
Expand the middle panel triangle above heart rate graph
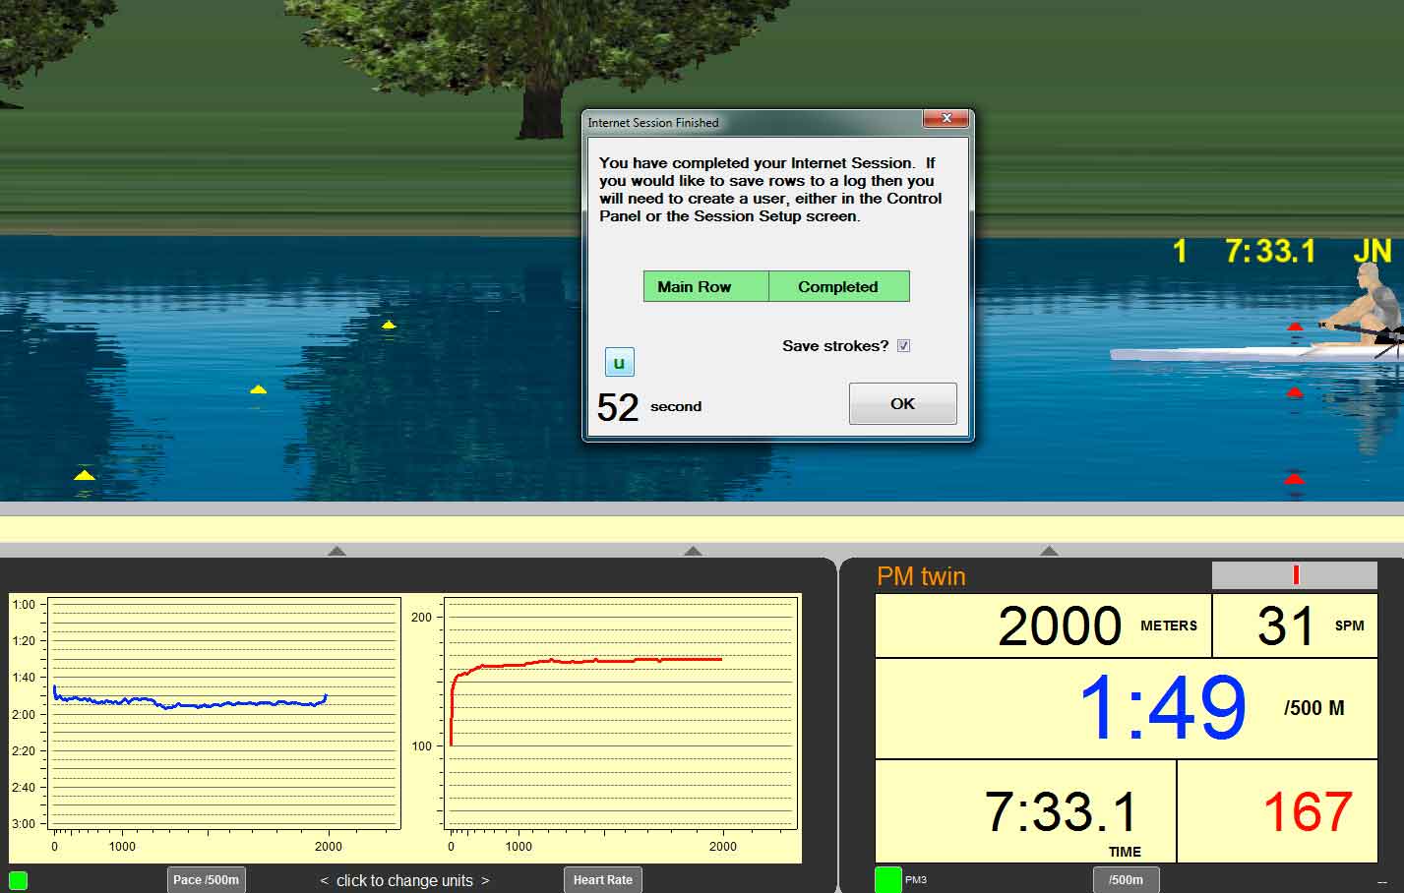pyautogui.click(x=693, y=551)
